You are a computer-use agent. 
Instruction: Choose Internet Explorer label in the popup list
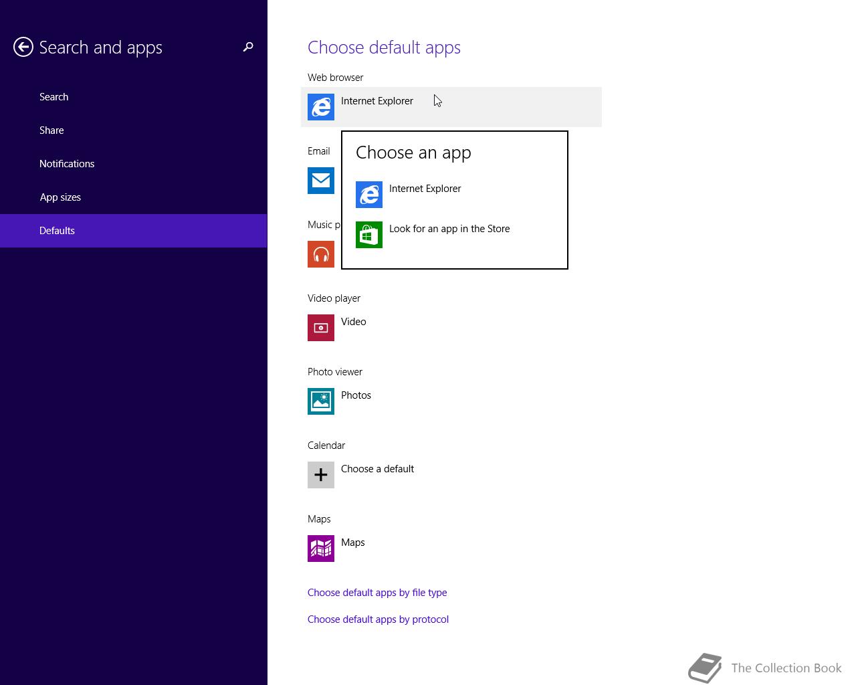click(x=425, y=189)
